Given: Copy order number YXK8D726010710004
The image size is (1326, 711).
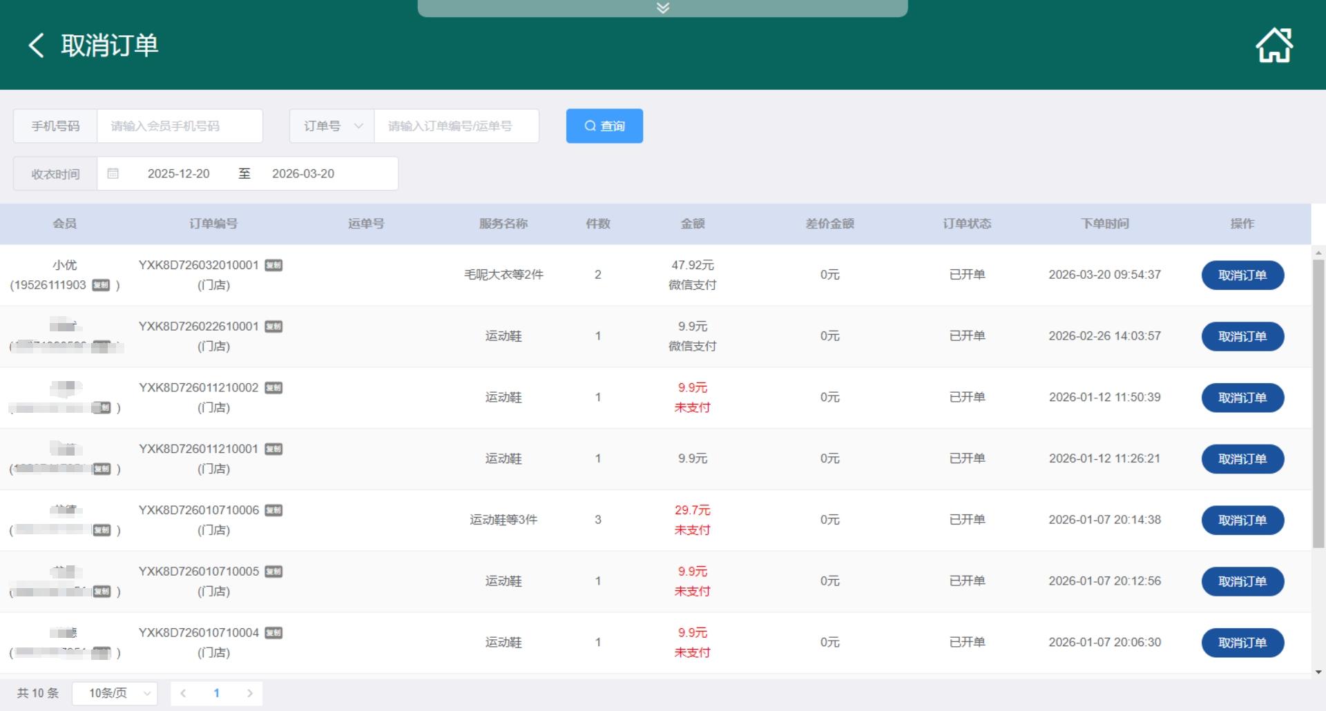Looking at the screenshot, I should click(273, 633).
